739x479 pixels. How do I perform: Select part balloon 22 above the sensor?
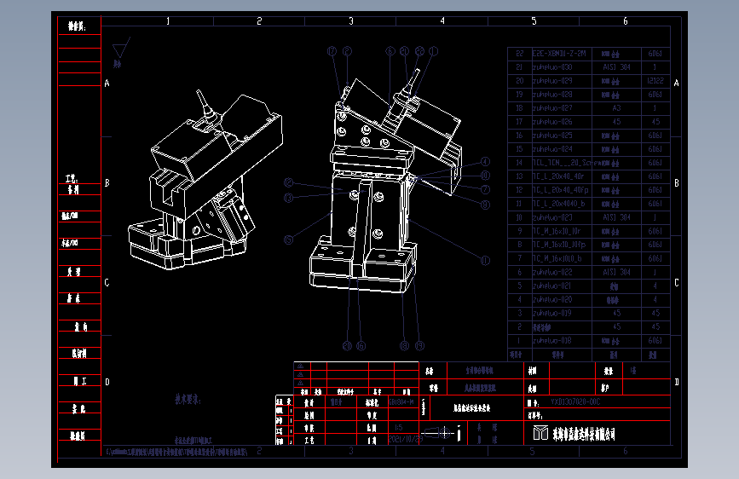(419, 51)
